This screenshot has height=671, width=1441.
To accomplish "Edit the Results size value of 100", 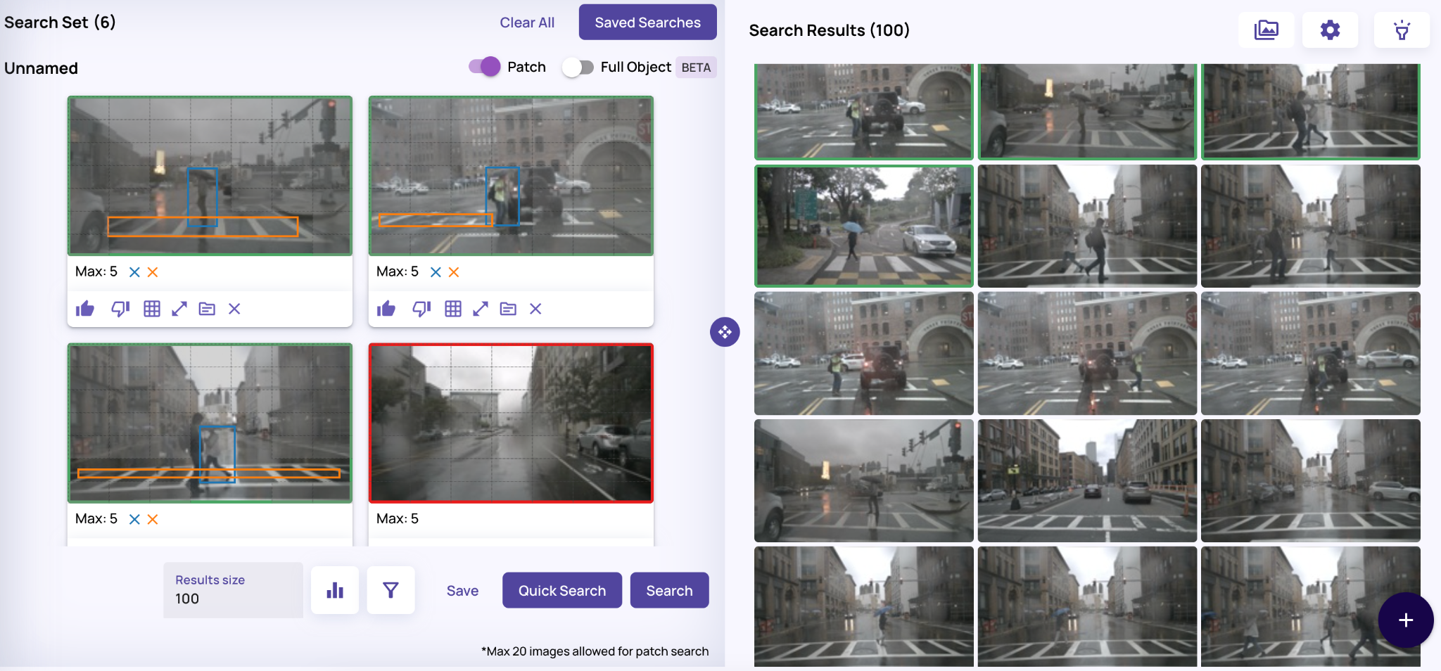I will click(x=233, y=598).
